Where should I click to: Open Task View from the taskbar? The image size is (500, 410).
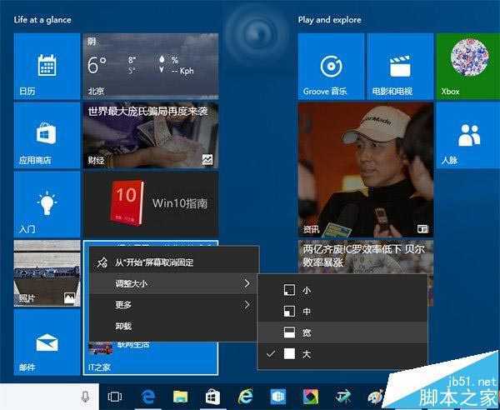point(115,397)
